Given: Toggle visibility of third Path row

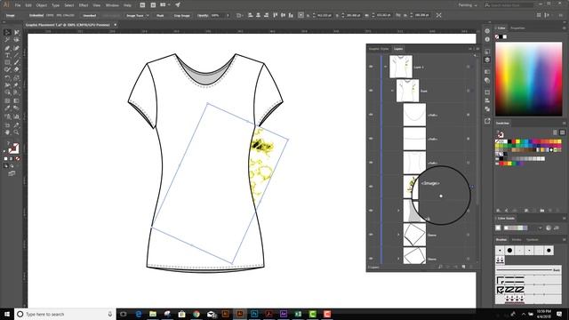Looking at the screenshot, I should point(371,163).
